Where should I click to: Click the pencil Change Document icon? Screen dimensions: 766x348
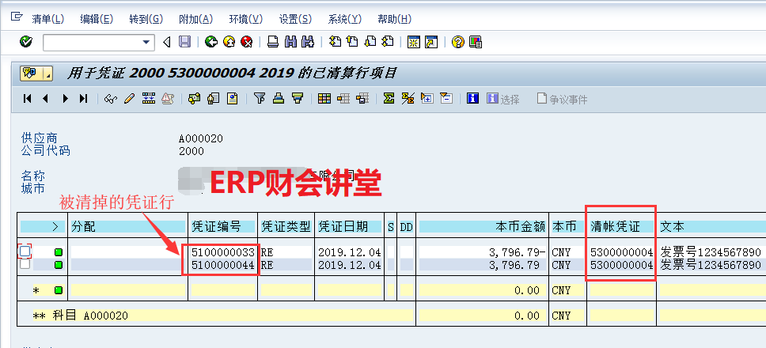pyautogui.click(x=129, y=99)
